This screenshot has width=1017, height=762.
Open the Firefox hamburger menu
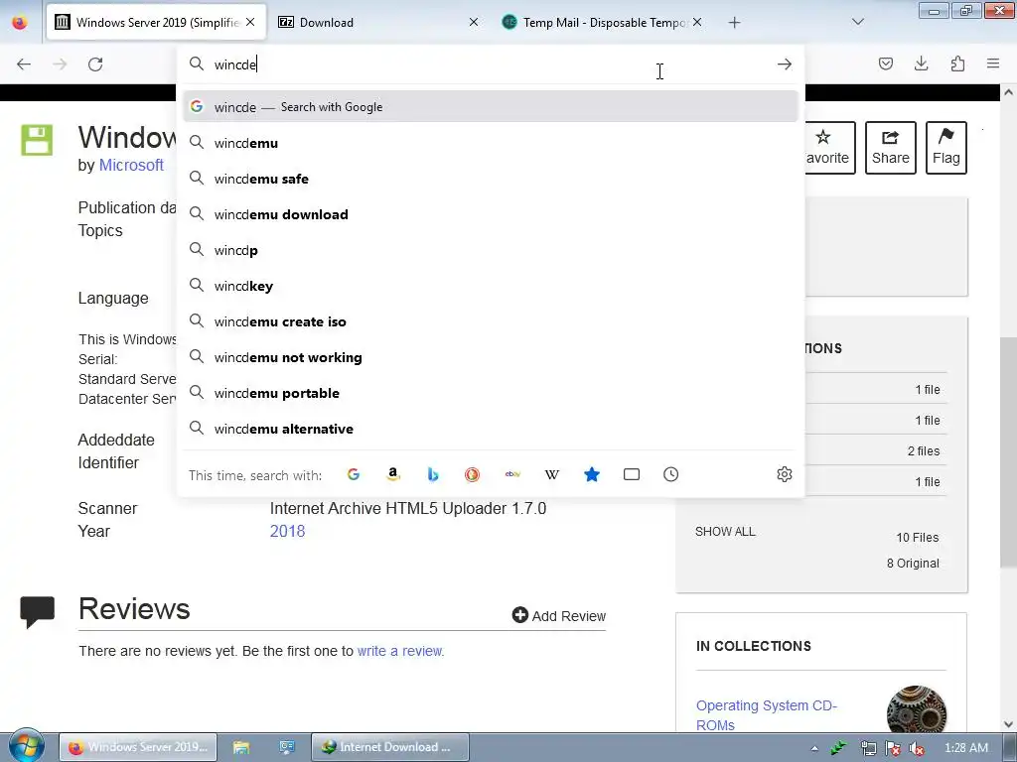point(993,63)
